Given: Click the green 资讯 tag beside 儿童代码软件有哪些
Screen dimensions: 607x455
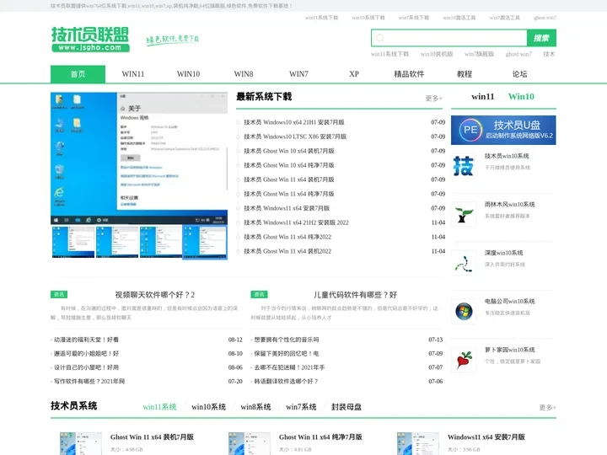Looking at the screenshot, I should pyautogui.click(x=259, y=294).
